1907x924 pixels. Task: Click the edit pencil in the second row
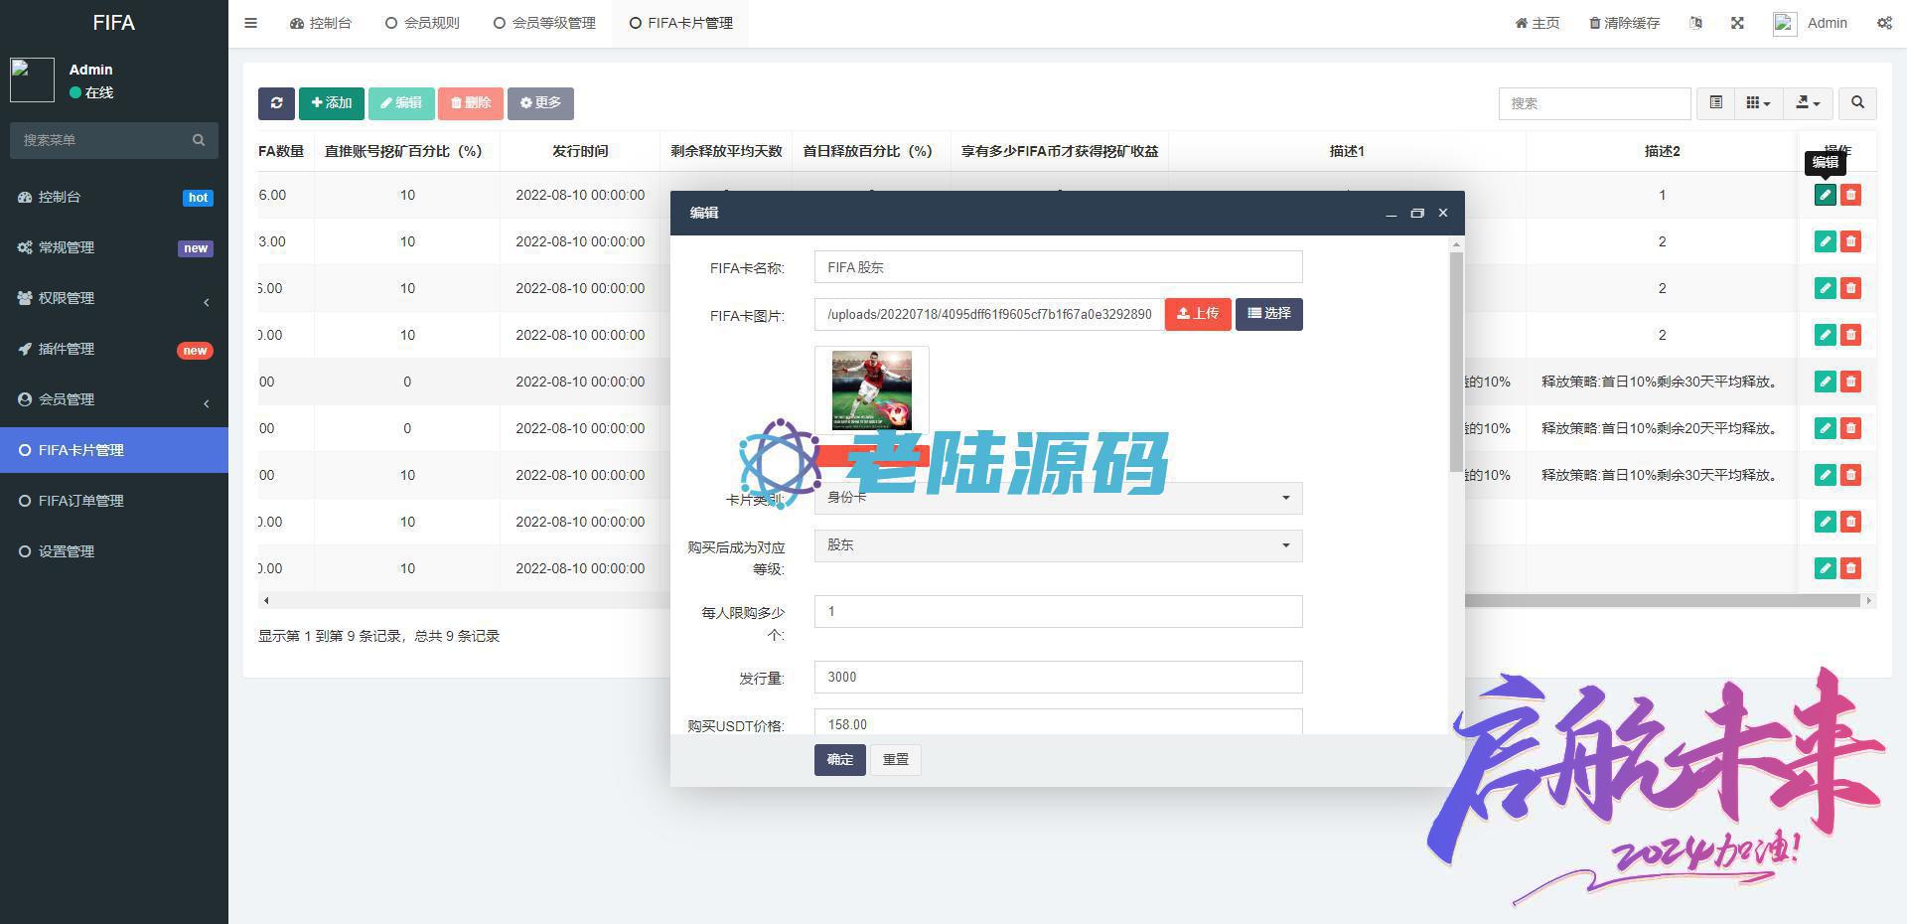pos(1825,241)
